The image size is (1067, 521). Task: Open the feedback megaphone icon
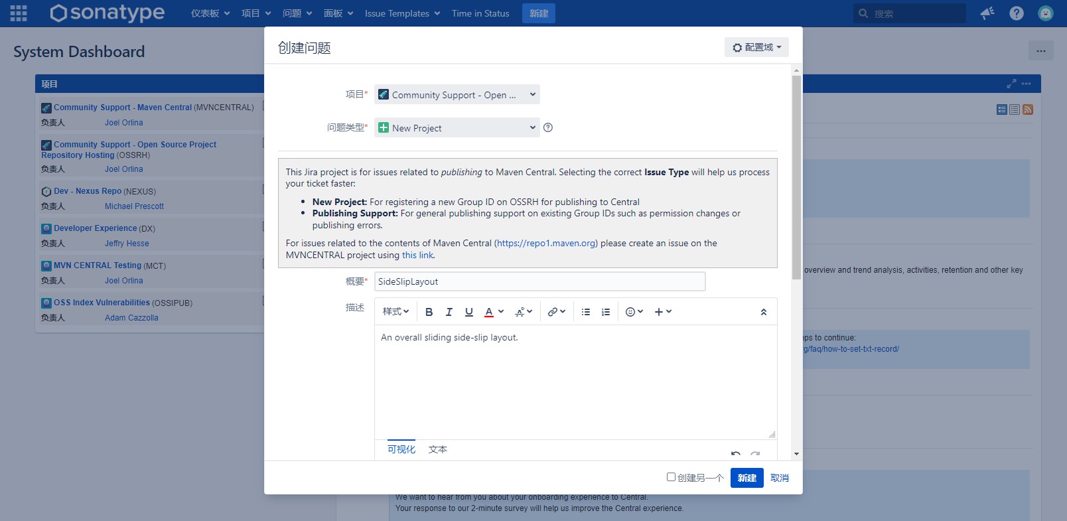(x=987, y=13)
